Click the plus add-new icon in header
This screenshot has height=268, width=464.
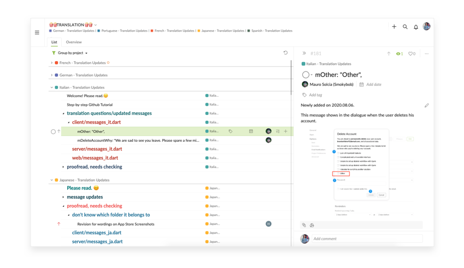(394, 27)
